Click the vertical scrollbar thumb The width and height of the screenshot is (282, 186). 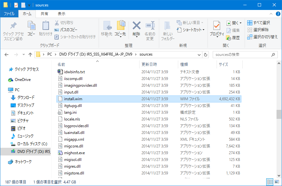coord(279,114)
